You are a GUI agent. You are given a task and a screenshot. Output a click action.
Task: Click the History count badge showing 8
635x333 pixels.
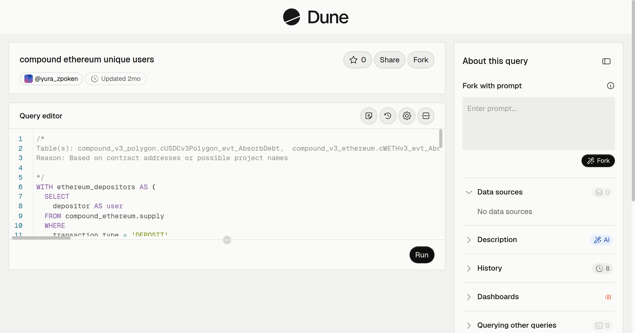point(602,268)
